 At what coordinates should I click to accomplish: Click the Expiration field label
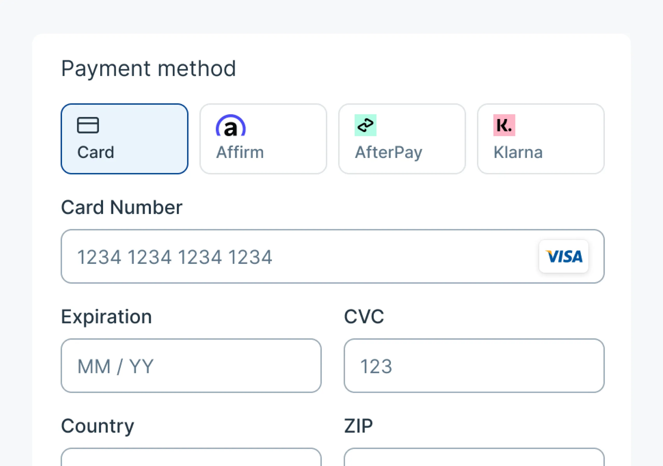tap(106, 316)
